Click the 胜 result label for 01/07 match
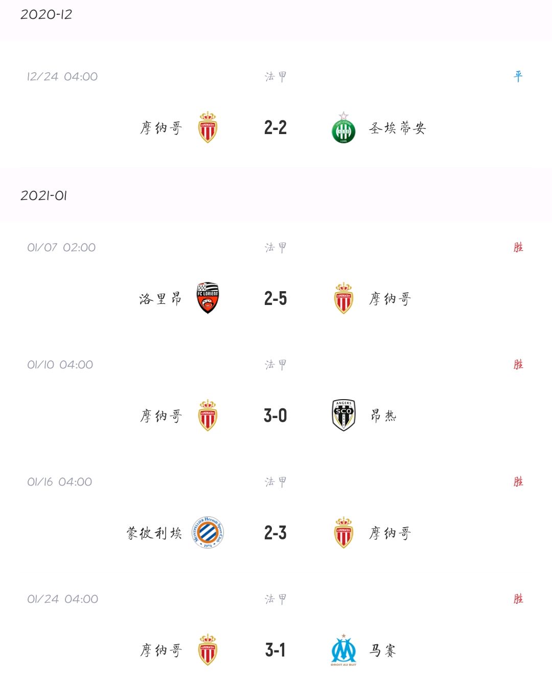This screenshot has width=552, height=677. pos(518,247)
